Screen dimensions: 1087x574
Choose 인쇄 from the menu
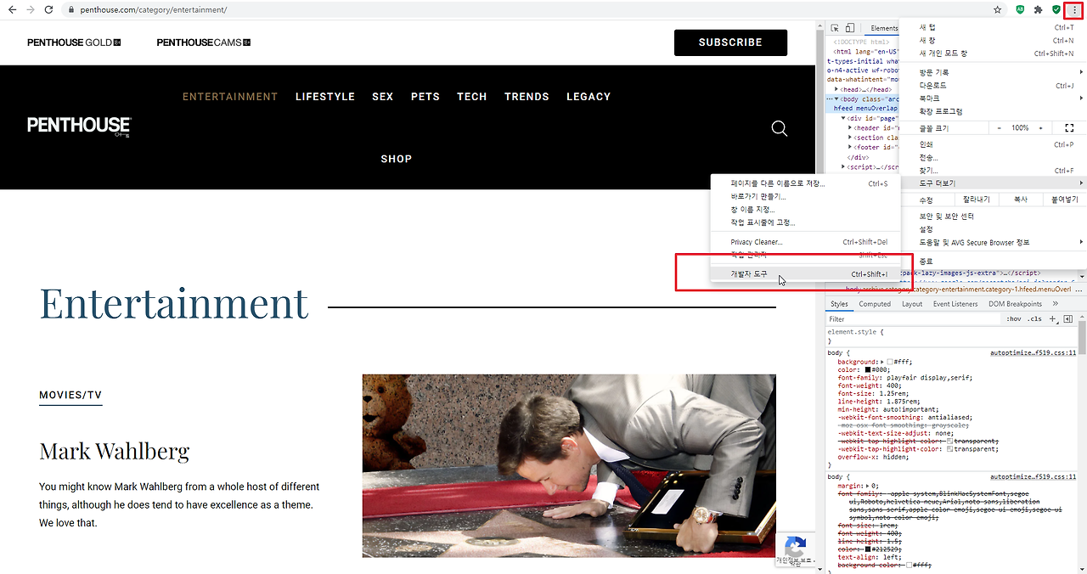click(993, 144)
